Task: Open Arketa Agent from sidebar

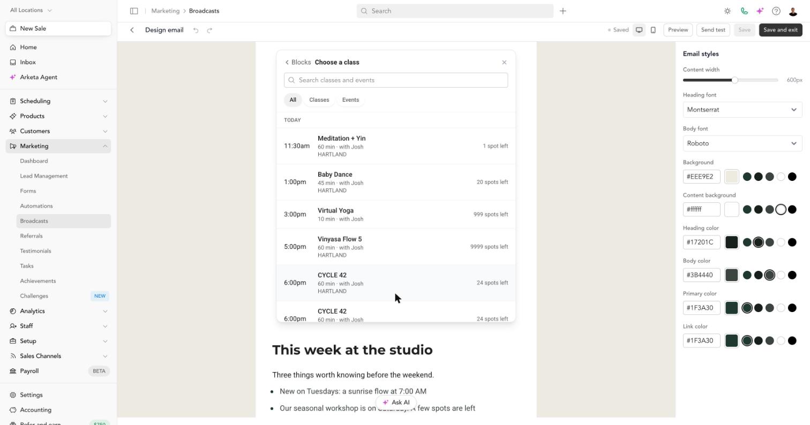Action: point(58,77)
